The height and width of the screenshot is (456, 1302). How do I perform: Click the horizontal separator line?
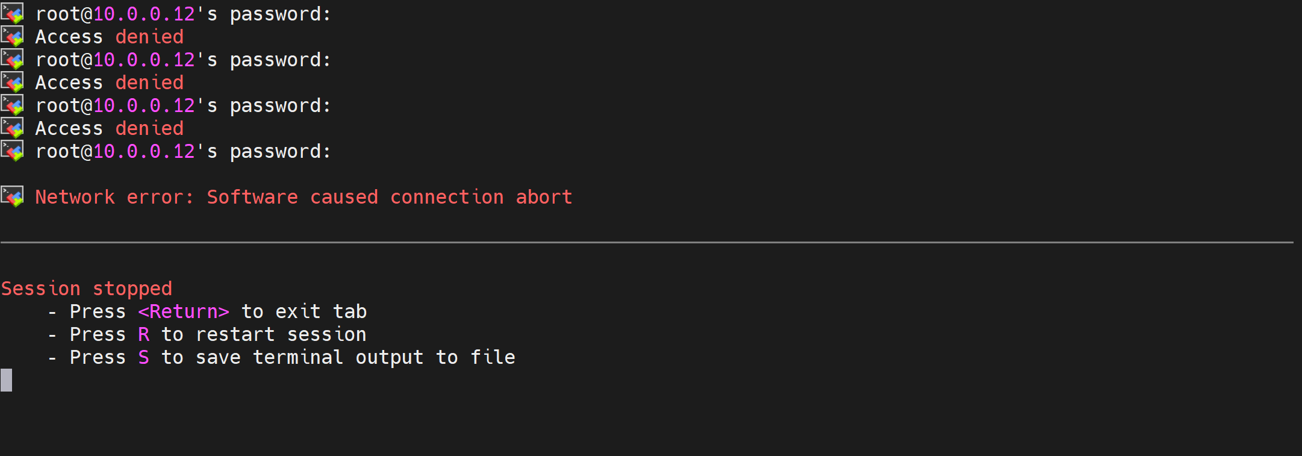(x=647, y=242)
